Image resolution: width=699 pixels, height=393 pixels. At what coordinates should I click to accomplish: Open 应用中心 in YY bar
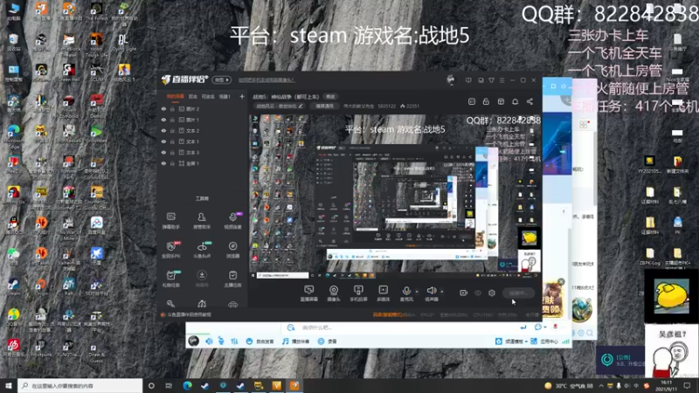click(x=545, y=341)
